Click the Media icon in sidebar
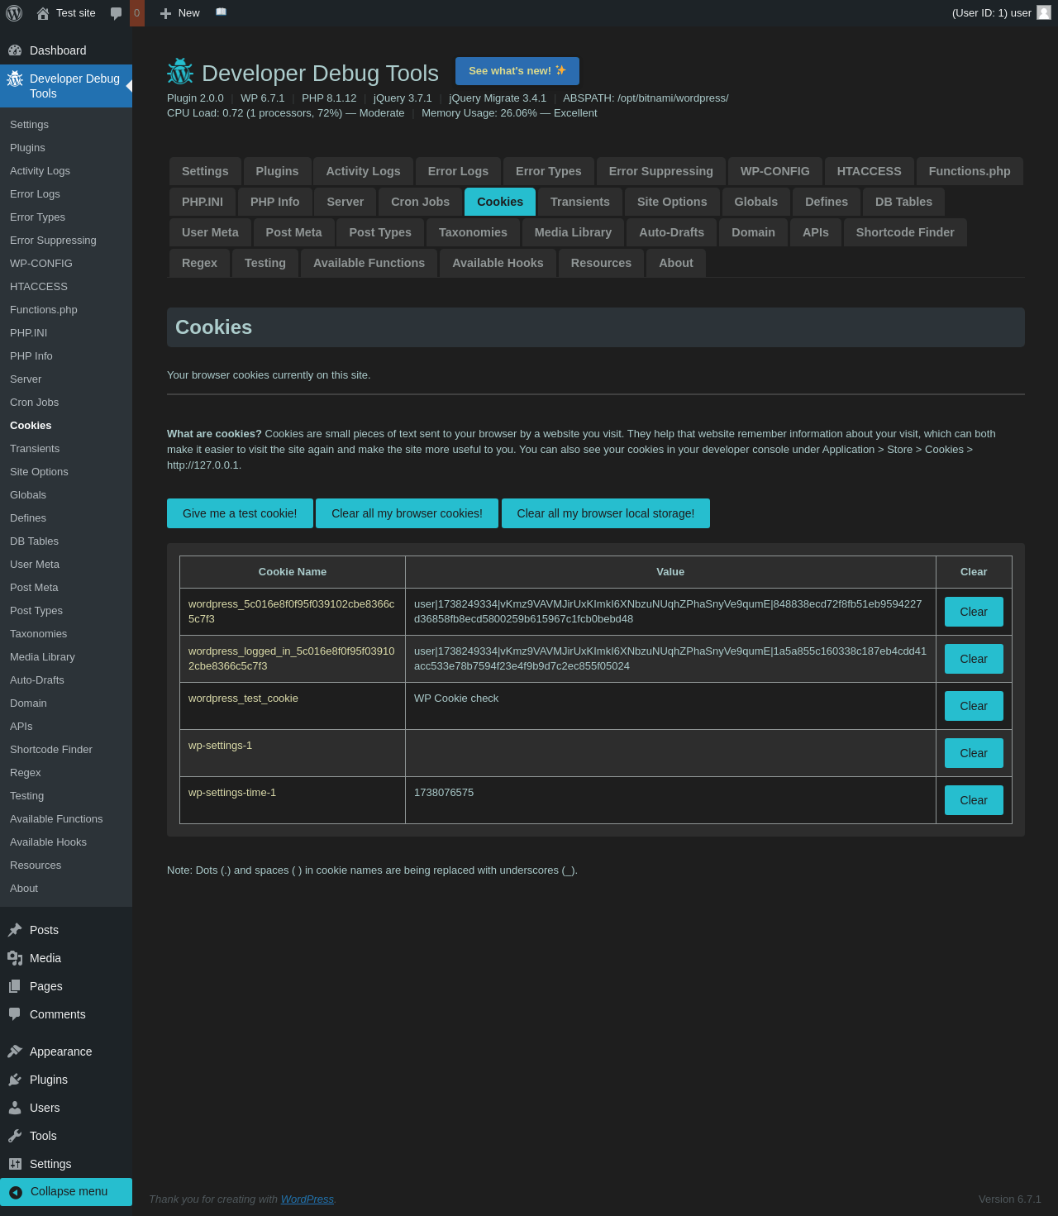Image resolution: width=1058 pixels, height=1216 pixels. [15, 958]
